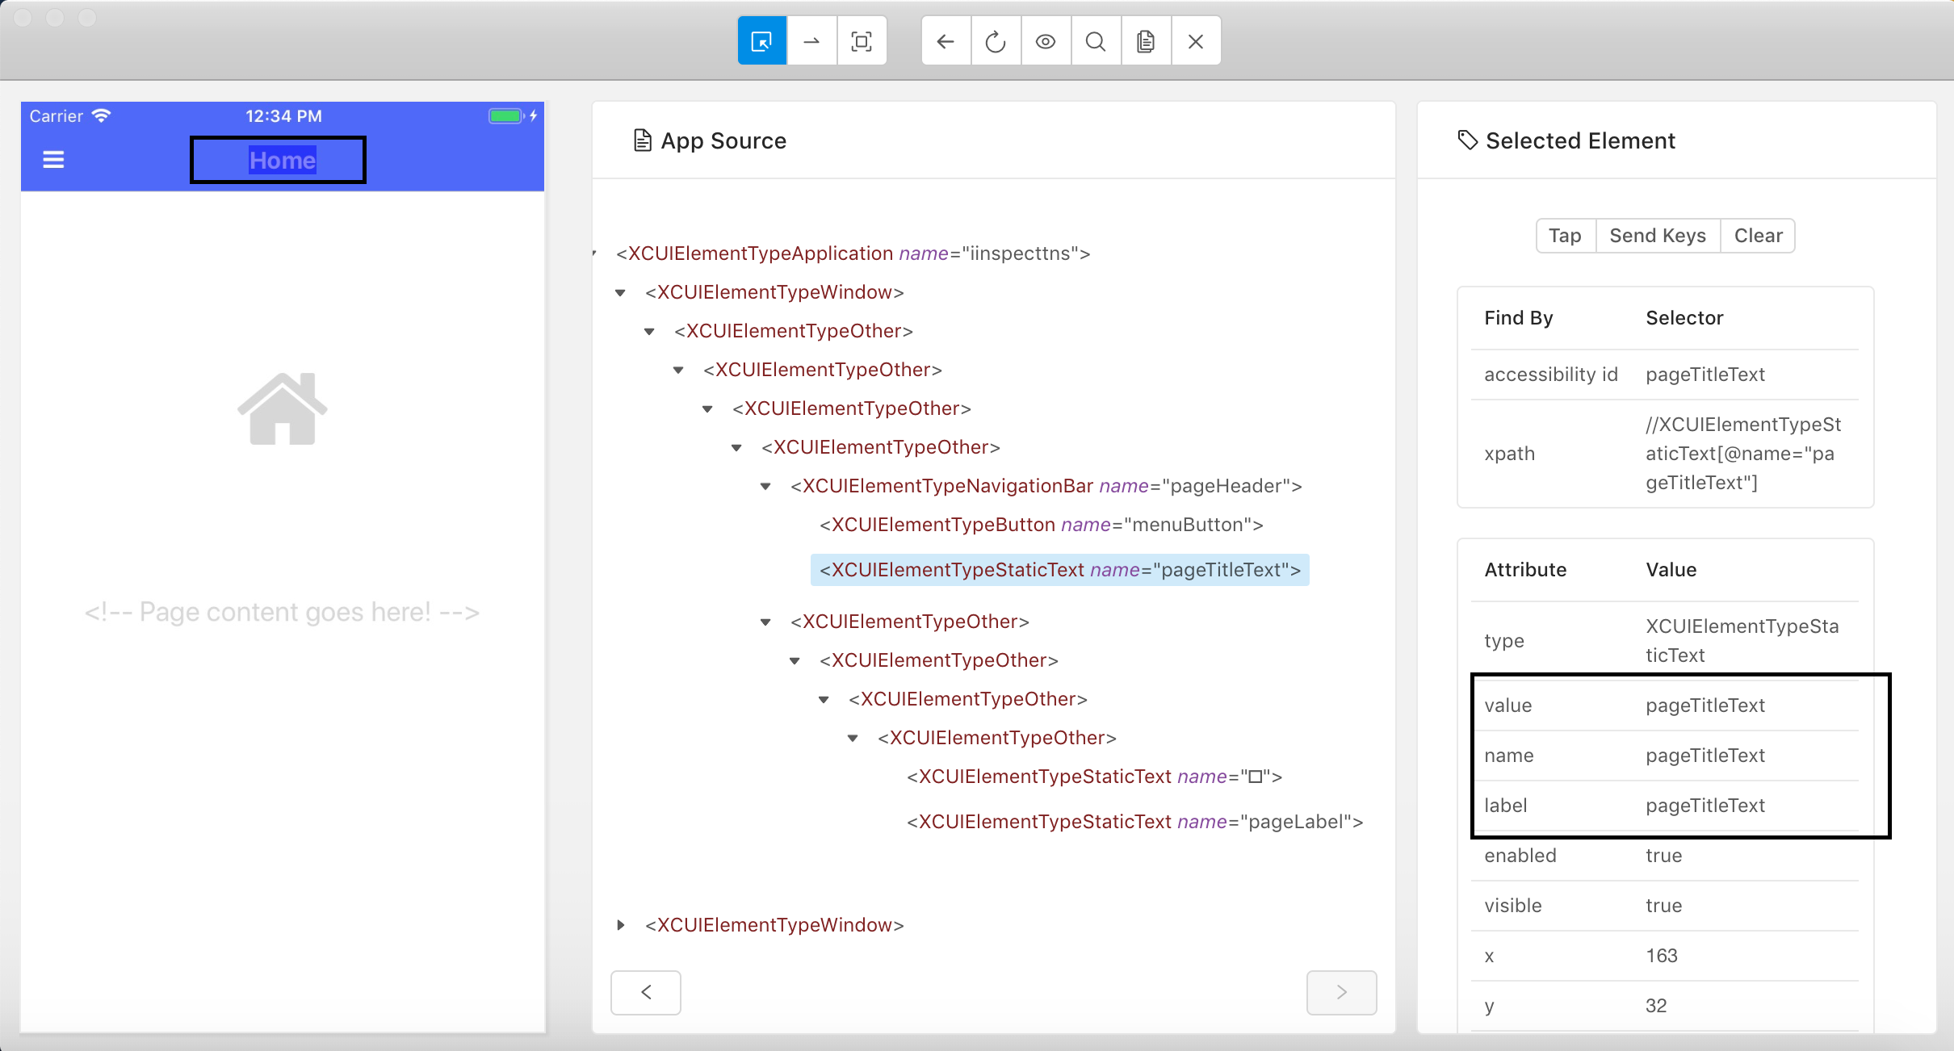This screenshot has height=1051, width=1954.
Task: Click the page content placeholder text in preview
Action: point(282,612)
